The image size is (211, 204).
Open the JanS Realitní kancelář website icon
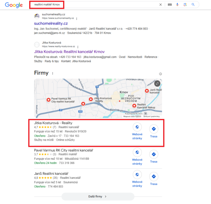coord(137,174)
